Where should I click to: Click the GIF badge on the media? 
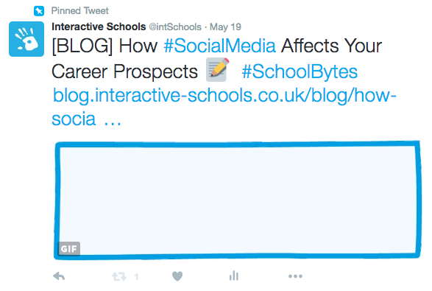69,249
